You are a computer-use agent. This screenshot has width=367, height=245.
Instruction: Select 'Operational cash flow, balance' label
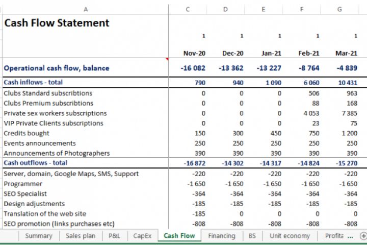57,68
